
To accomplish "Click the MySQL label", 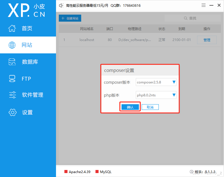I will pos(106,172).
